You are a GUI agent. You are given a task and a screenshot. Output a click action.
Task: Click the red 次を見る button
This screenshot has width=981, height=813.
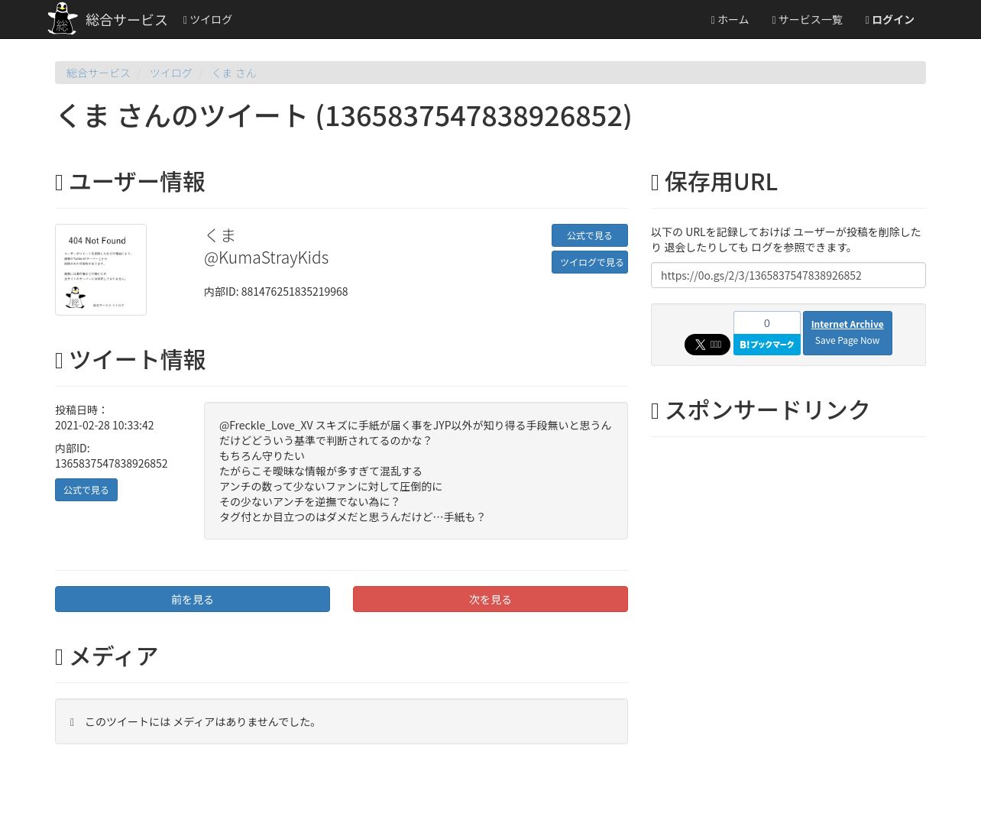(x=490, y=599)
